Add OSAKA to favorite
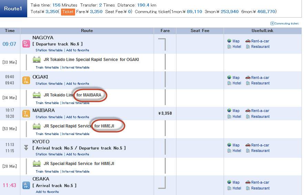The height and width of the screenshot is (195, 306). [x=47, y=192]
